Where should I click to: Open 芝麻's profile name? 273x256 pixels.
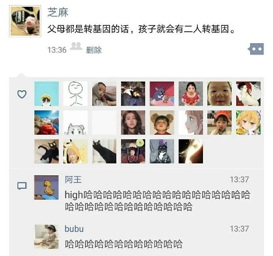(x=58, y=12)
